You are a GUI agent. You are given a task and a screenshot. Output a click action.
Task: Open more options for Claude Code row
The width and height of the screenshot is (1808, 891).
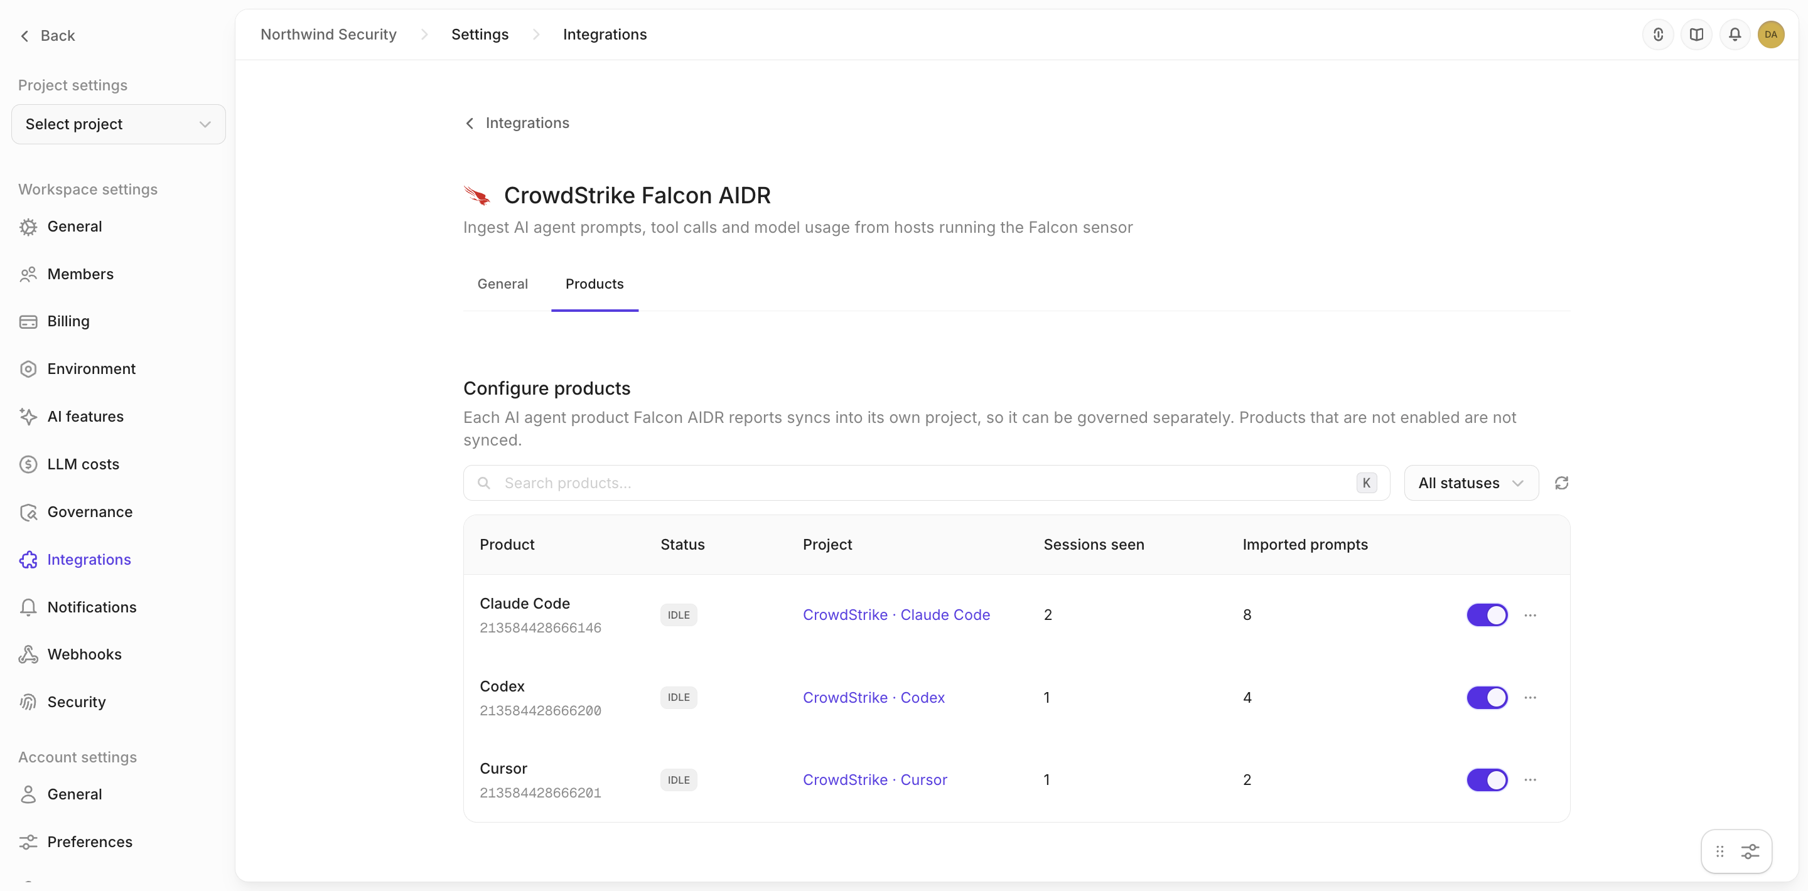1530,616
